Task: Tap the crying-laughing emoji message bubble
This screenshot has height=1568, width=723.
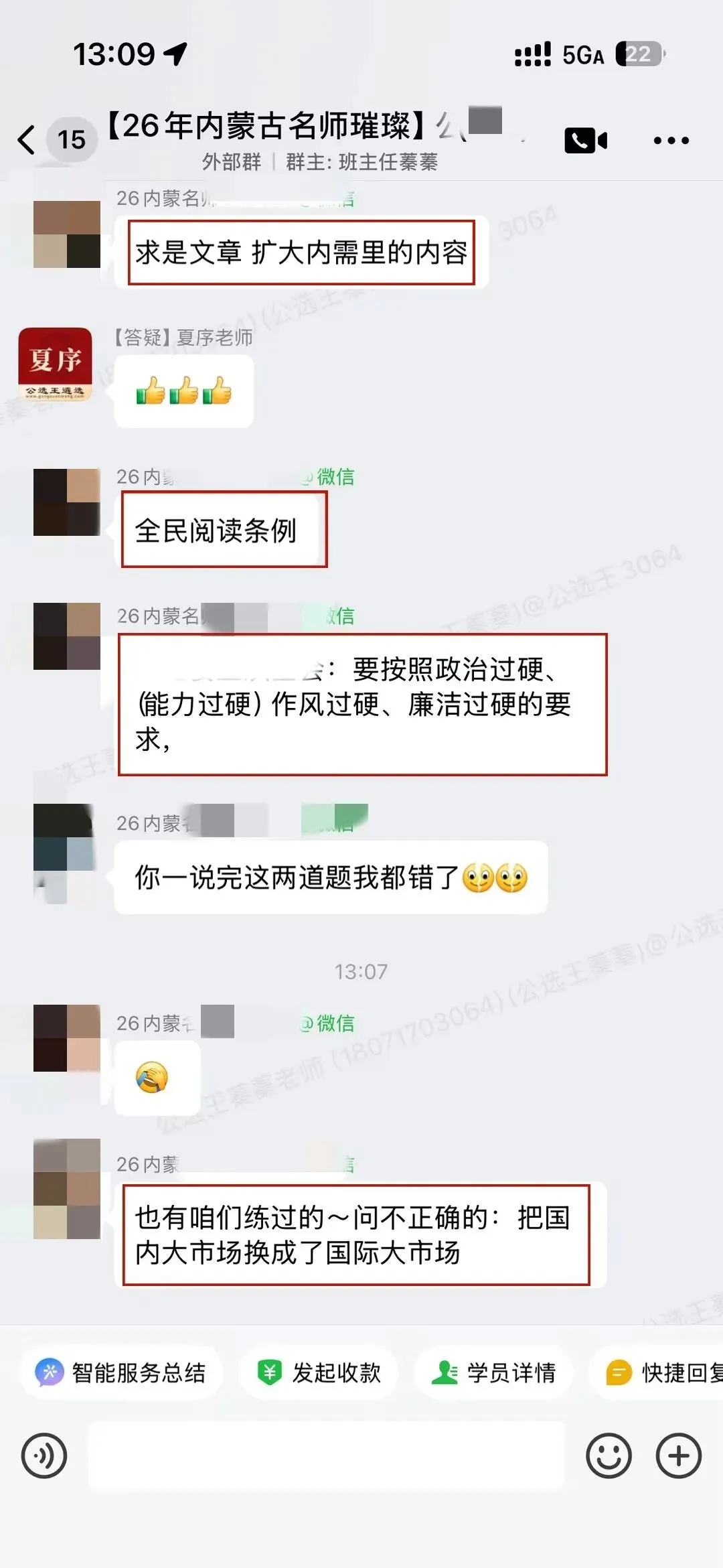Action: 157,1078
